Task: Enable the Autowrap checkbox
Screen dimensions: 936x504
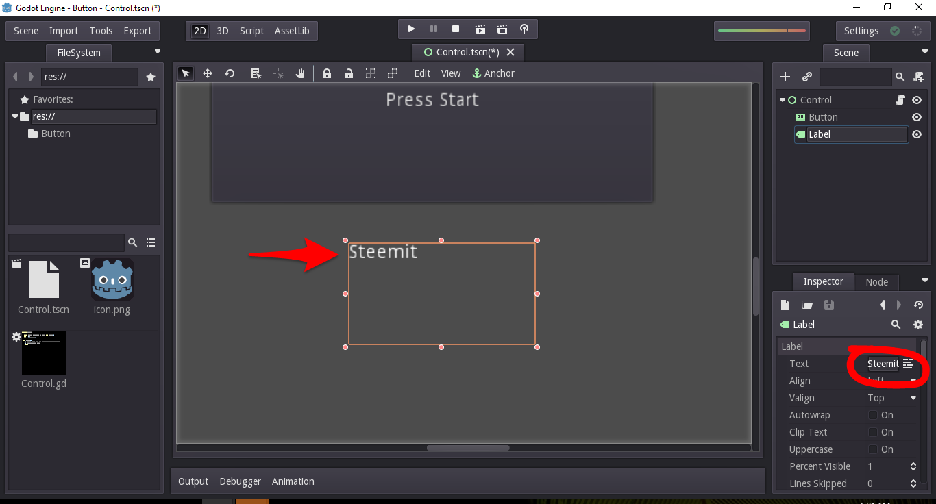Action: (x=873, y=415)
